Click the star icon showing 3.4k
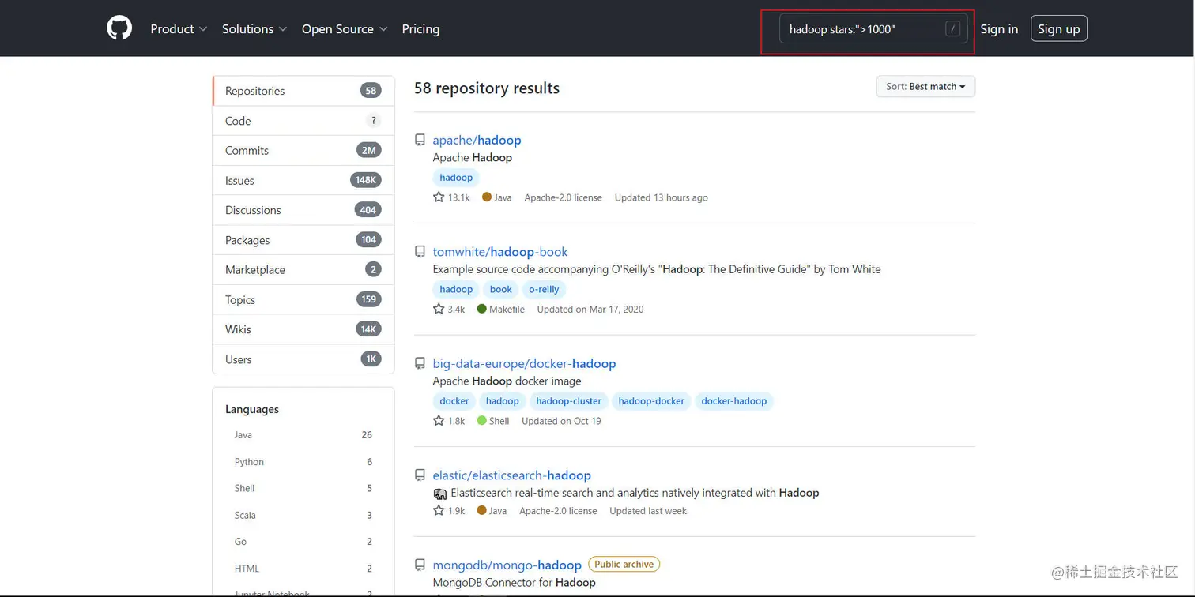 439,310
